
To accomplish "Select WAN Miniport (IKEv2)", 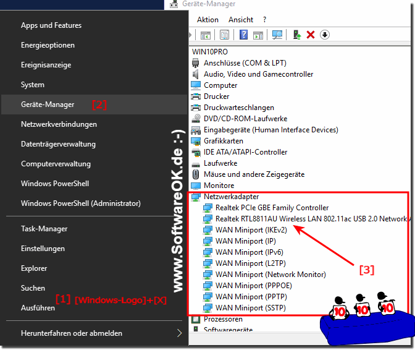I will click(x=251, y=230).
